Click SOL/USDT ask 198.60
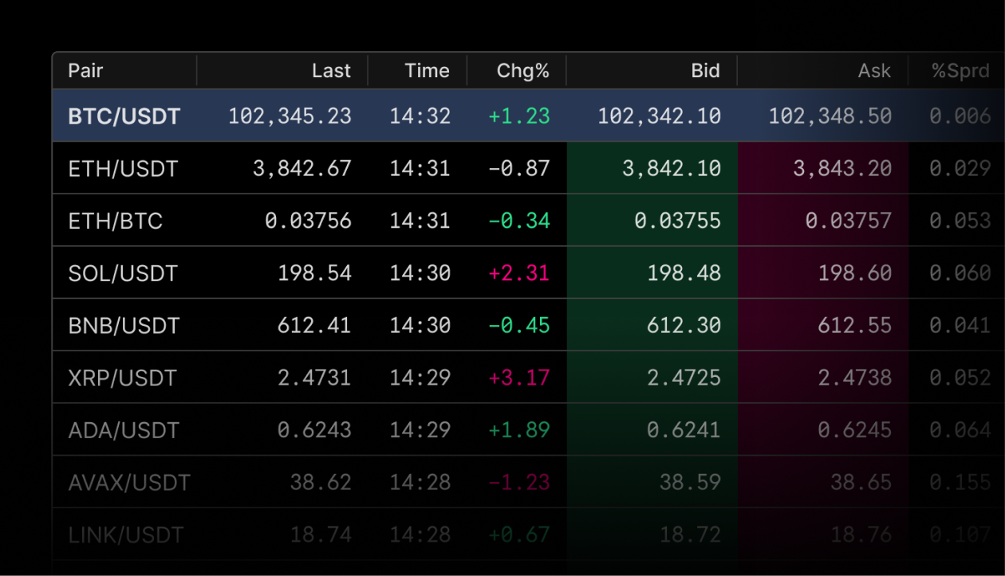1005x576 pixels. [x=855, y=273]
